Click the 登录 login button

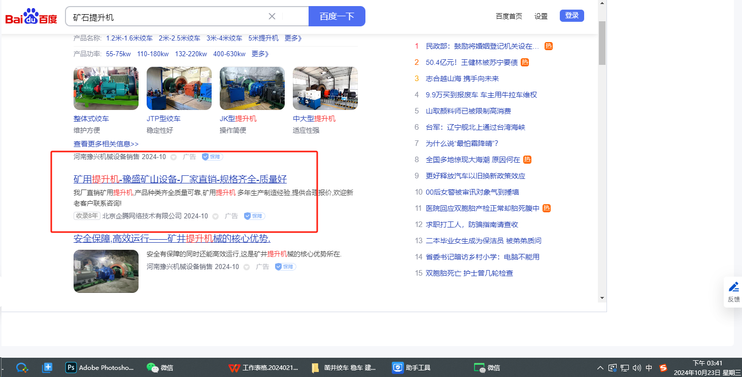coord(572,16)
